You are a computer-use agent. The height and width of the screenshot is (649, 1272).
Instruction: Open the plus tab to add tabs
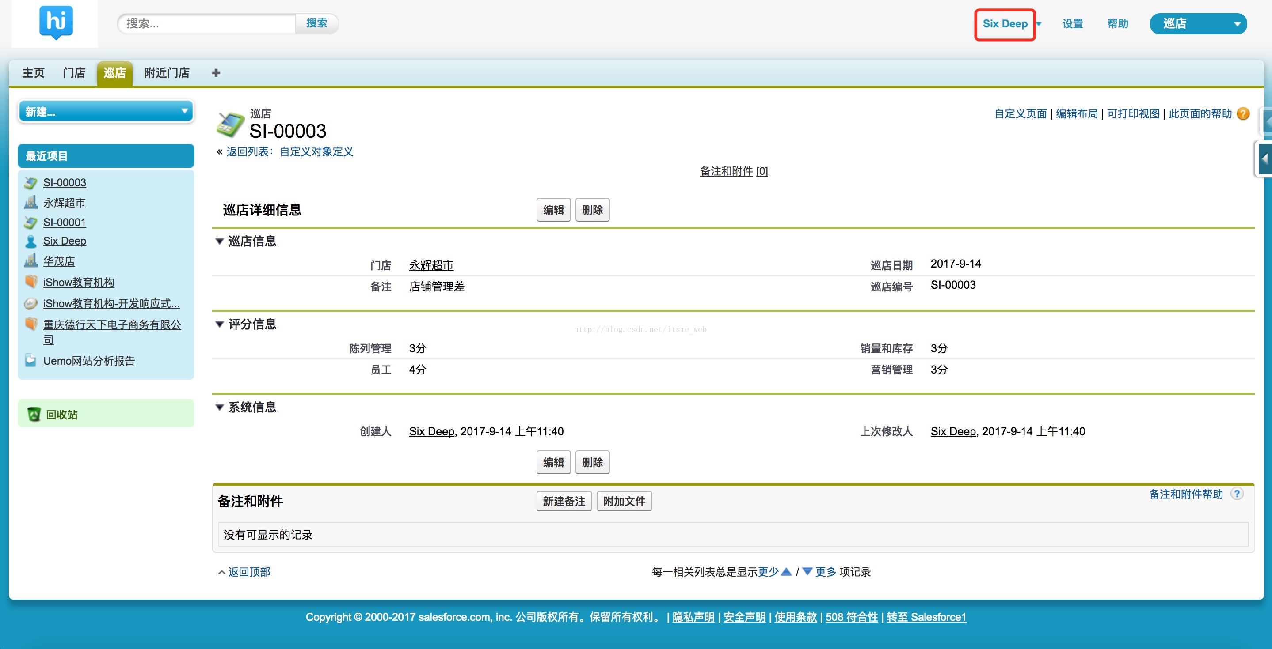point(216,73)
